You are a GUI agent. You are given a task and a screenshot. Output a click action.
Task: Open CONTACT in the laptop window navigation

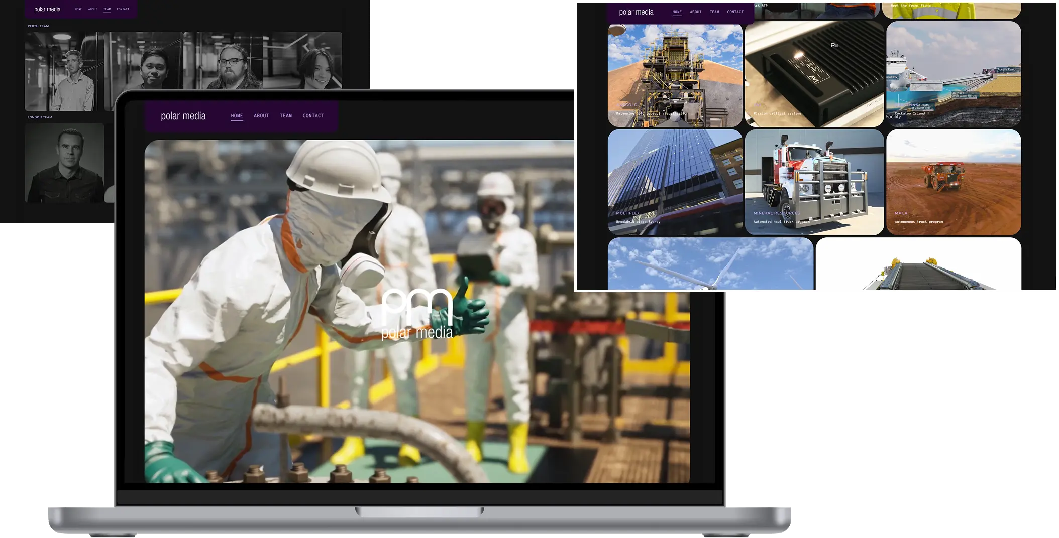coord(313,116)
